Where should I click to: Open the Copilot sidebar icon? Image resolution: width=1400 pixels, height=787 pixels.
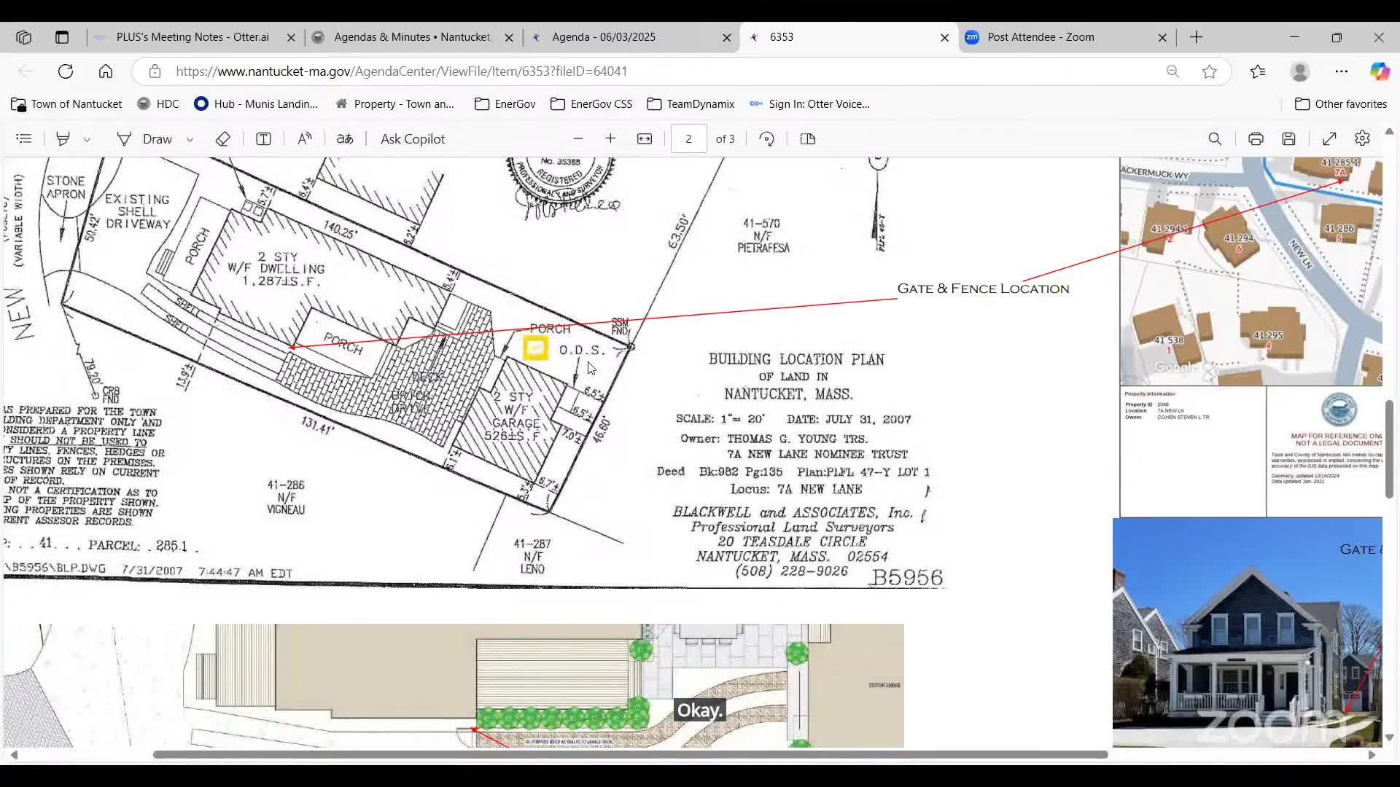tap(1380, 71)
